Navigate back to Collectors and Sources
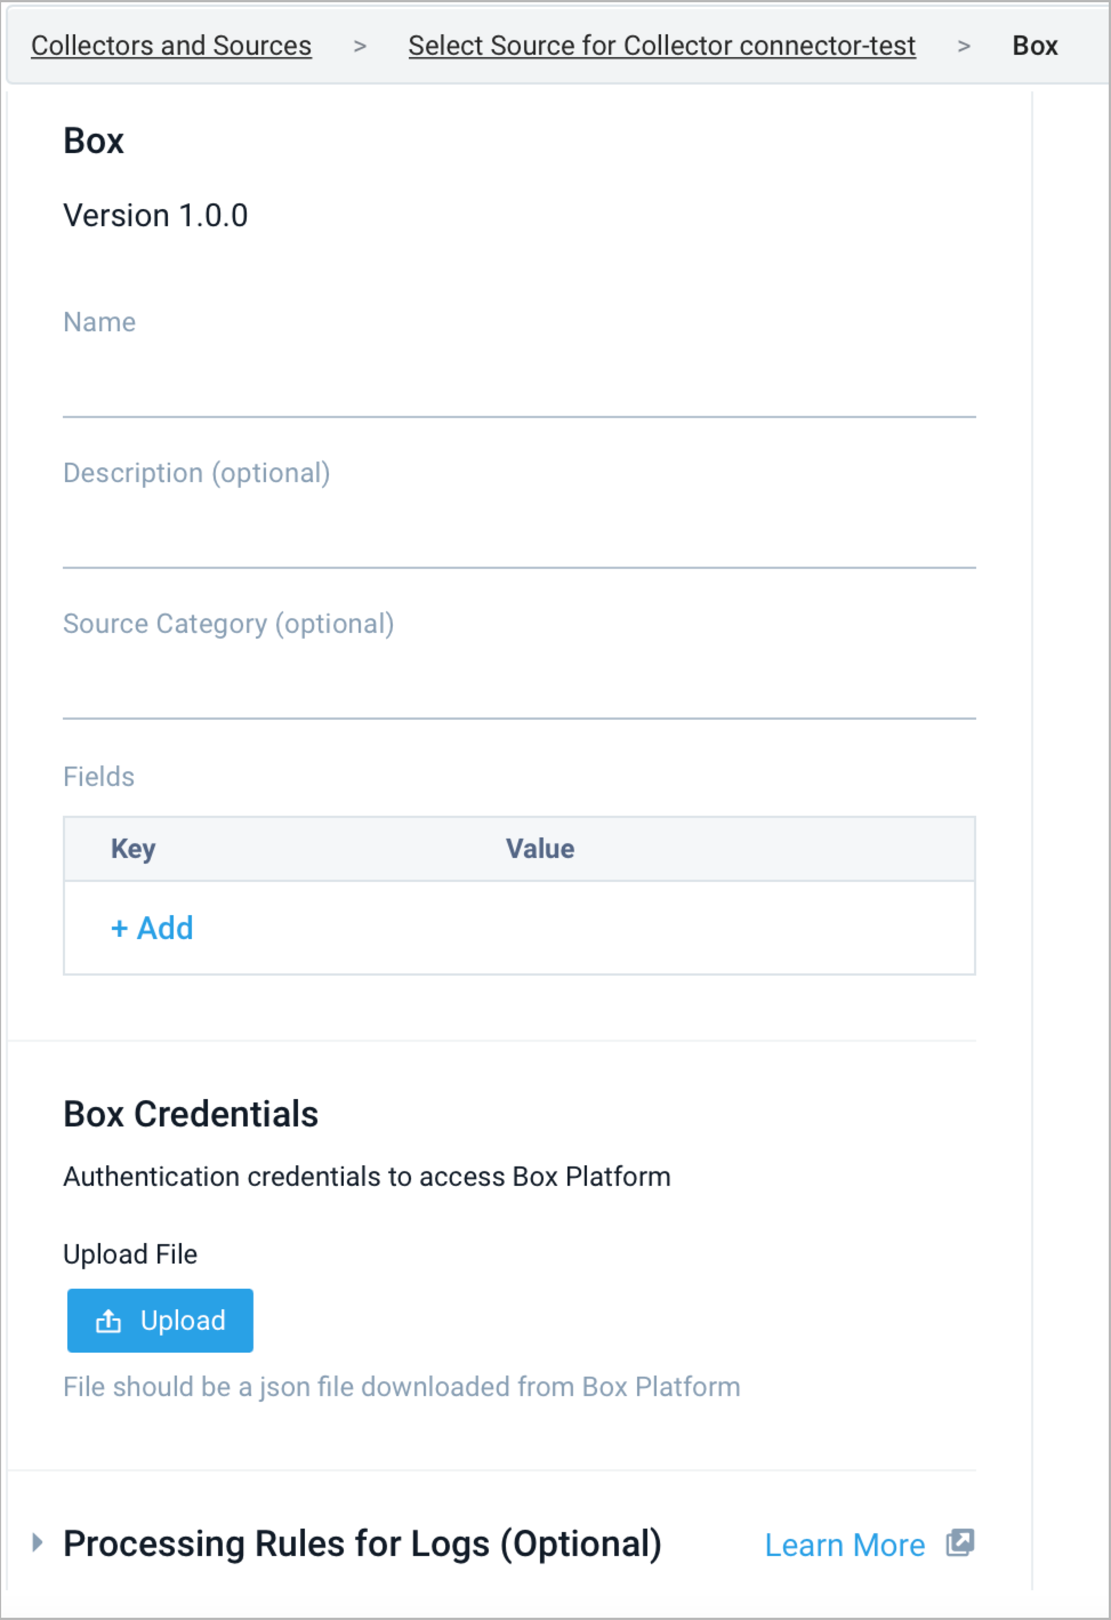 point(172,45)
